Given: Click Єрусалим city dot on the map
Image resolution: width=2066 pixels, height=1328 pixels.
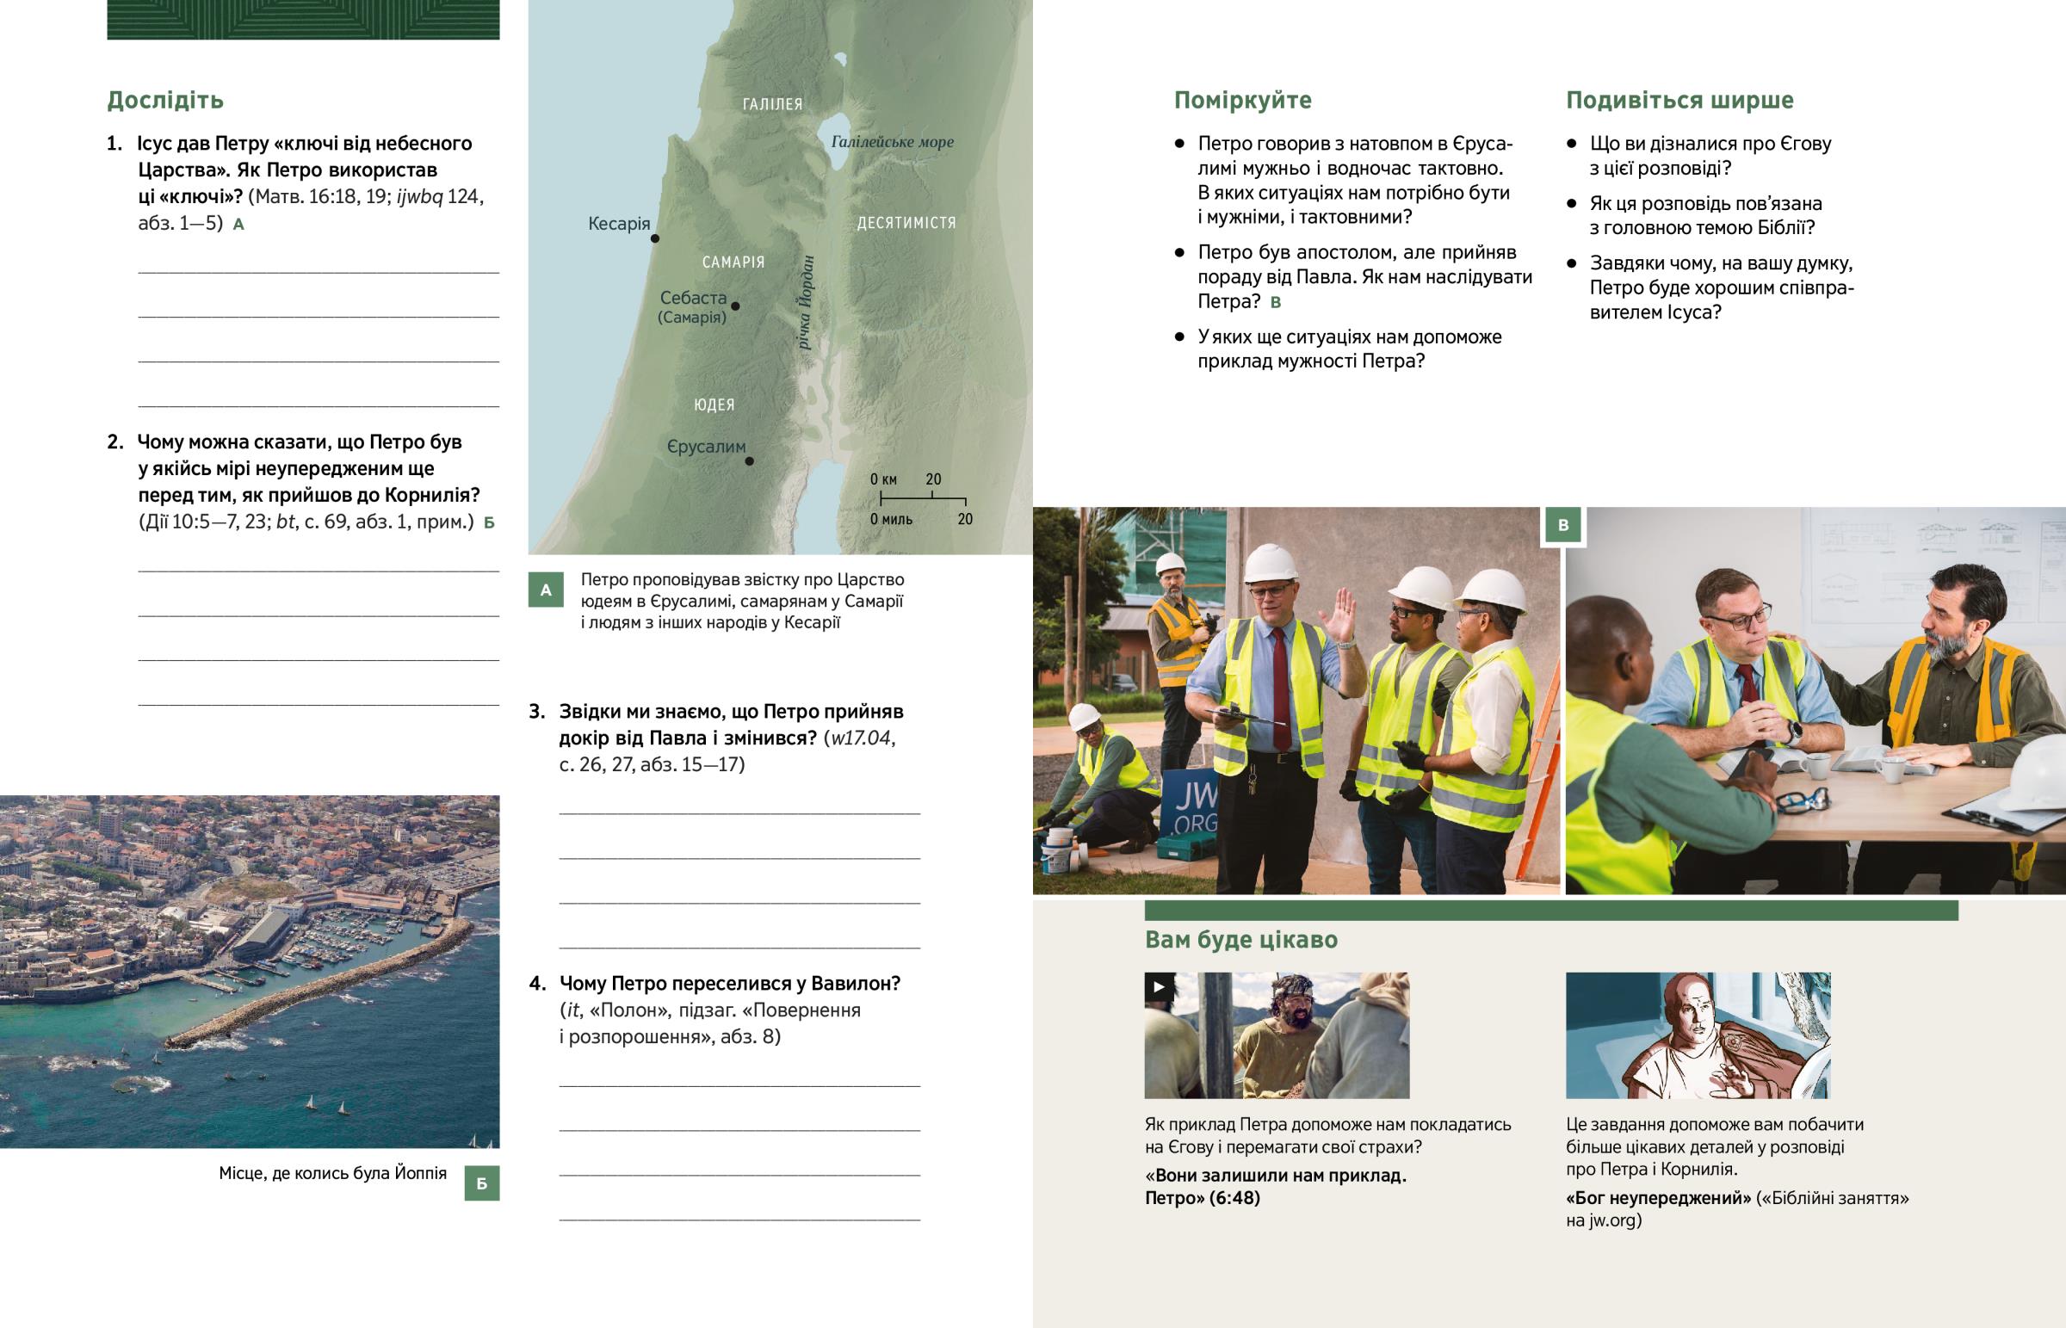Looking at the screenshot, I should click(749, 461).
